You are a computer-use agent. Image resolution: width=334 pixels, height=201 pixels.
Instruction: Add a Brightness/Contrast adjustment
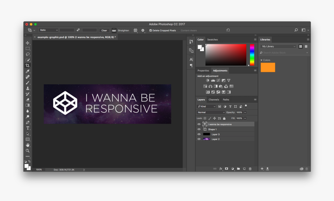[207, 80]
